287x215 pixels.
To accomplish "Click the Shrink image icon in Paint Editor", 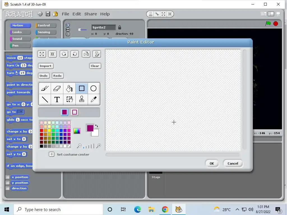I will [x=52, y=54].
